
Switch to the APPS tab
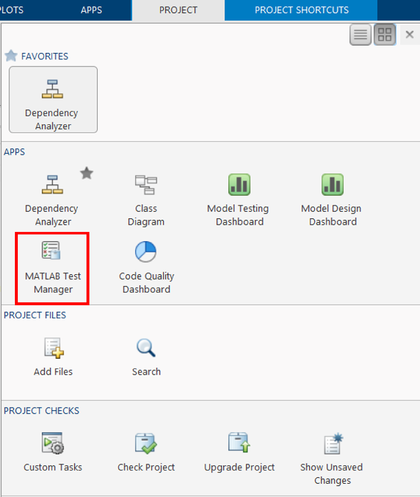point(91,10)
